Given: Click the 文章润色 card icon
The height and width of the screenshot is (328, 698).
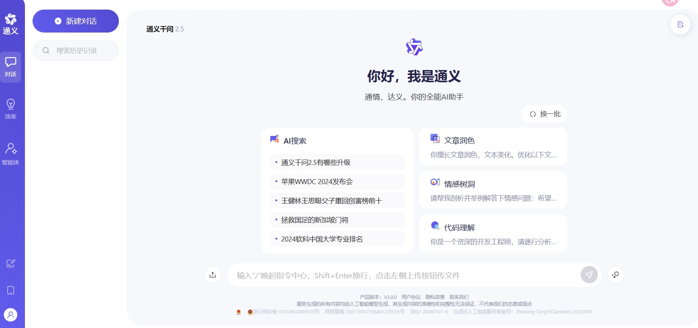Looking at the screenshot, I should [x=435, y=139].
